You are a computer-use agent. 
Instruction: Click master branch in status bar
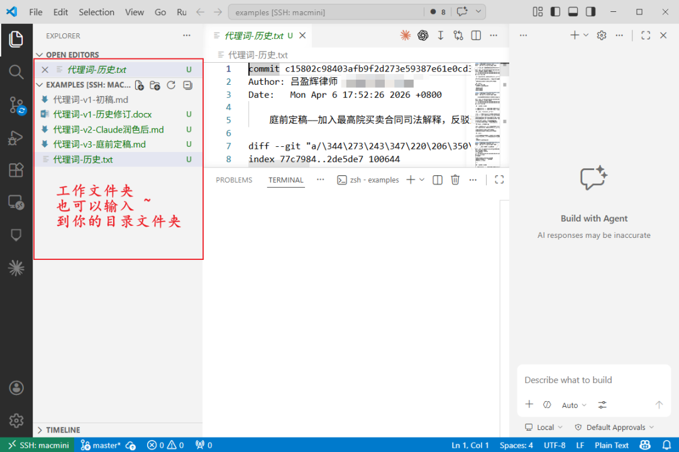click(x=101, y=445)
